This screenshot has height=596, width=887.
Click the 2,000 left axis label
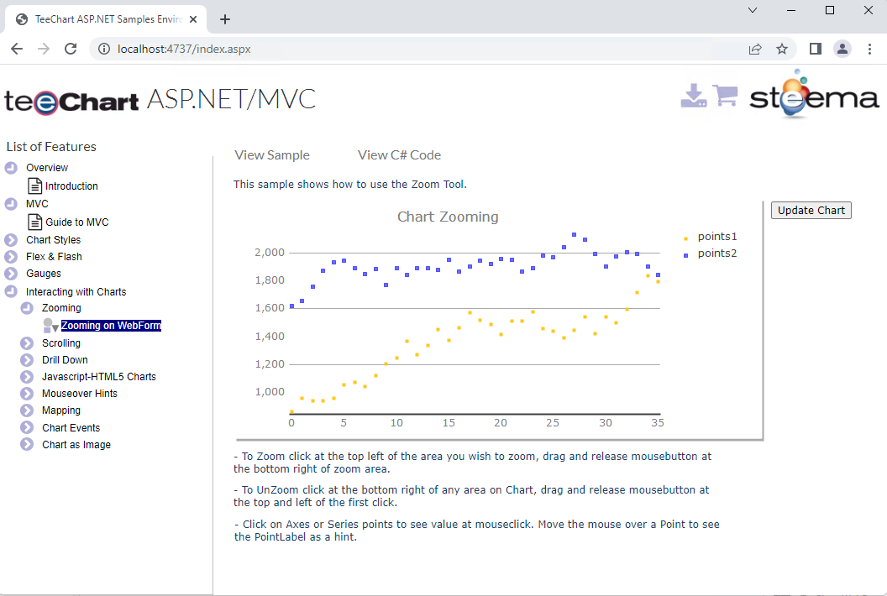pyautogui.click(x=270, y=253)
